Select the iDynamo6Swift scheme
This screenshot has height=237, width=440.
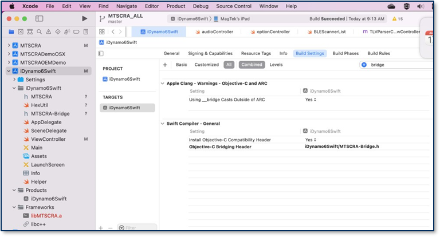click(x=190, y=19)
